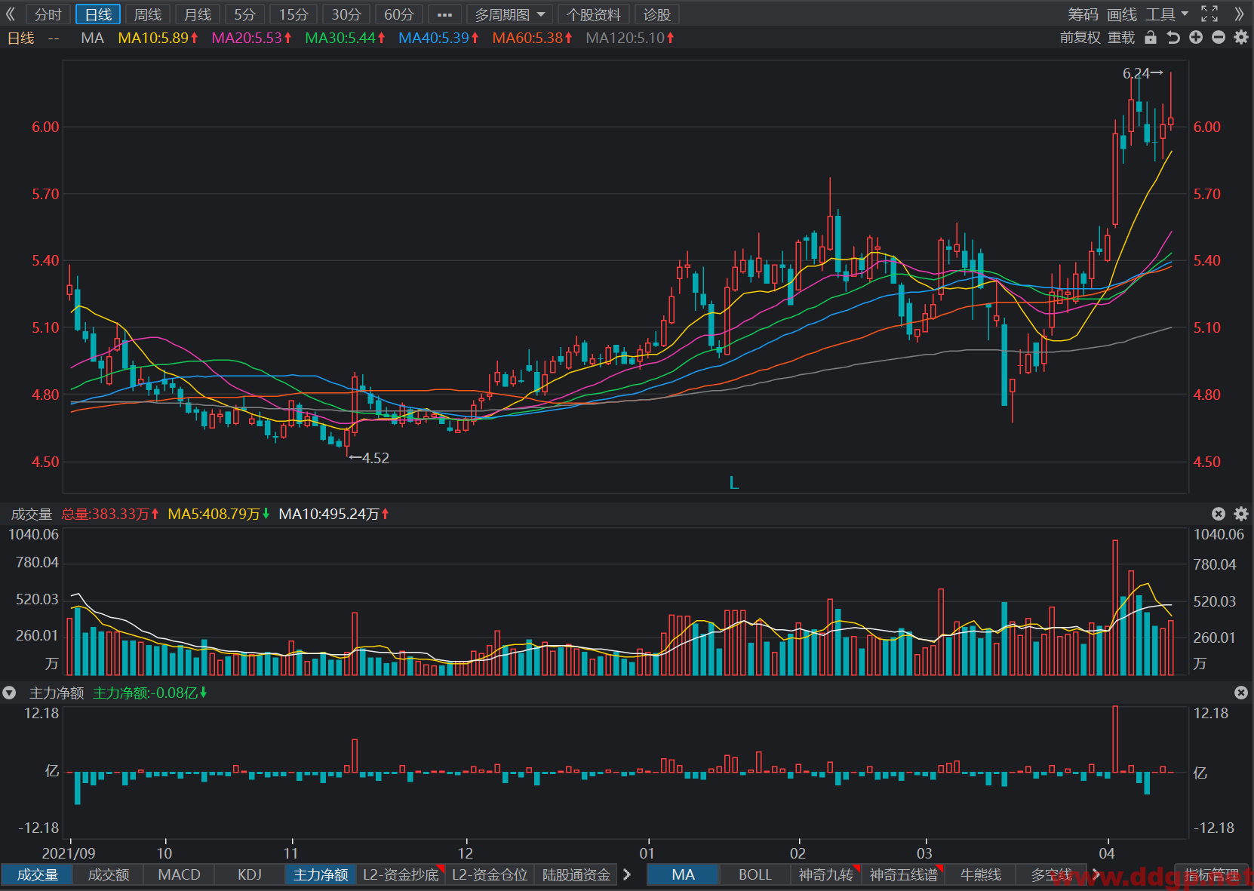
Task: Collapse 主力净额 panel with round arrow icon
Action: [x=9, y=693]
